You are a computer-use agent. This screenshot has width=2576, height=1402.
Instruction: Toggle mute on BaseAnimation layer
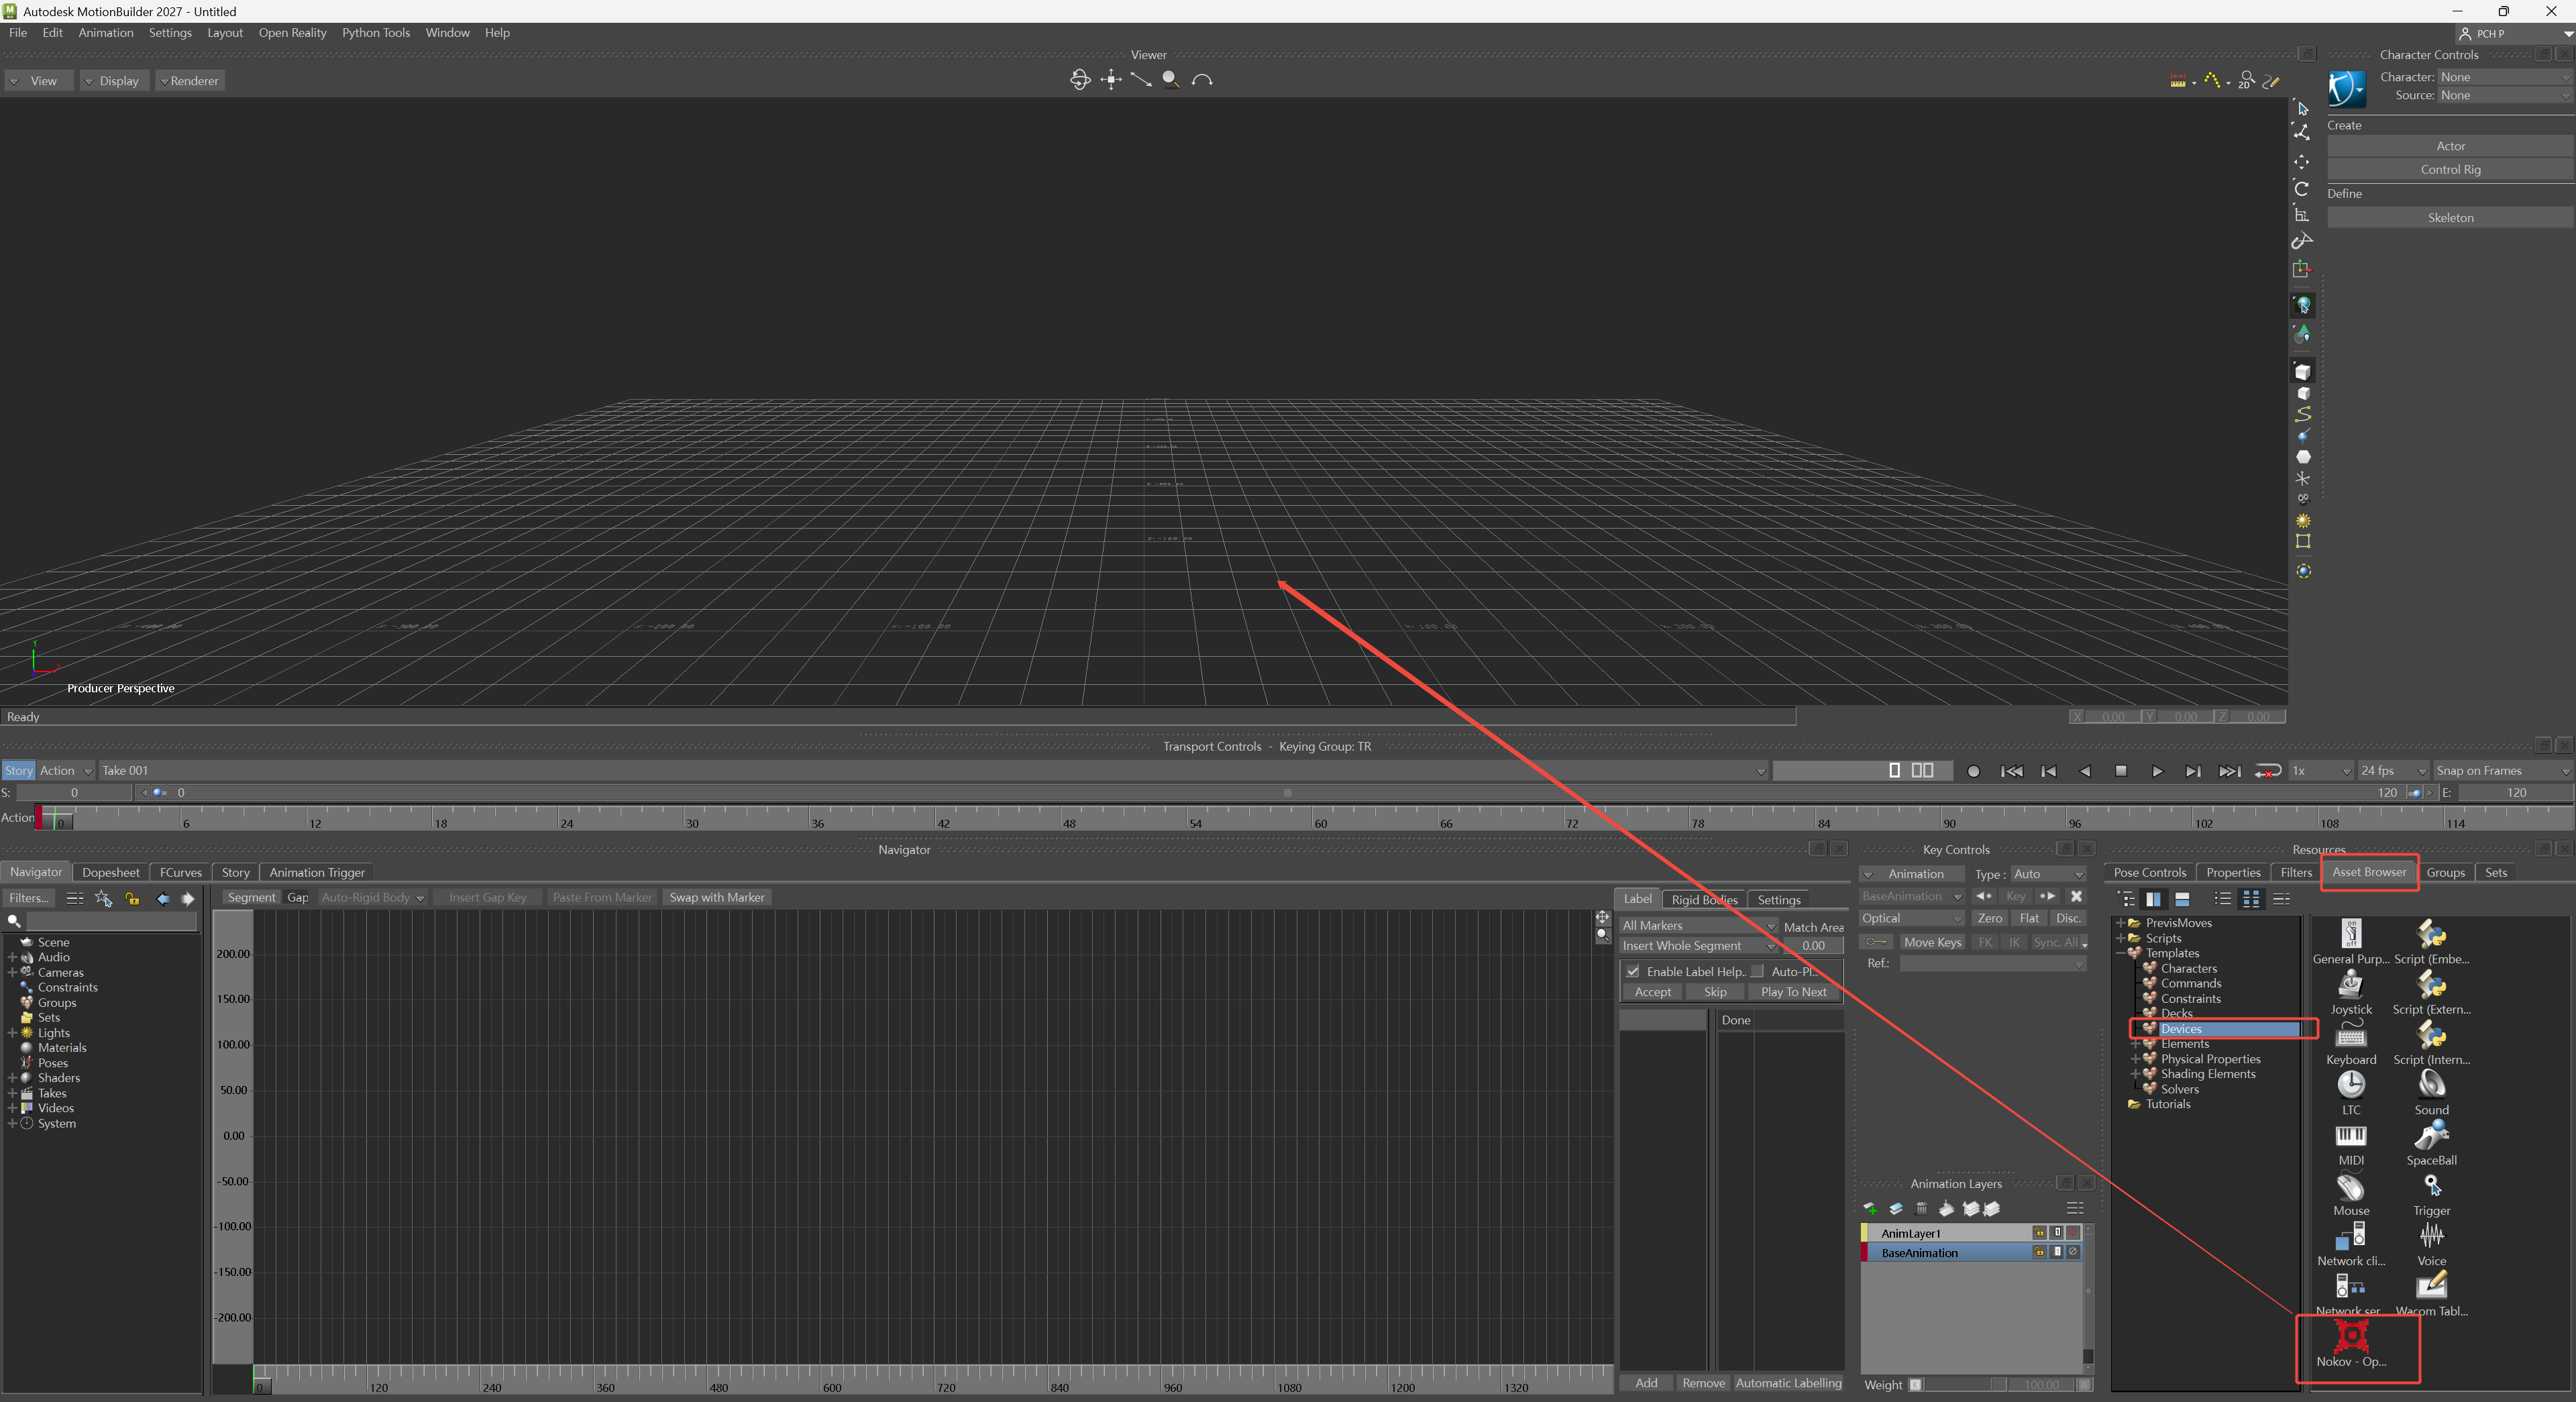pyautogui.click(x=2073, y=1252)
